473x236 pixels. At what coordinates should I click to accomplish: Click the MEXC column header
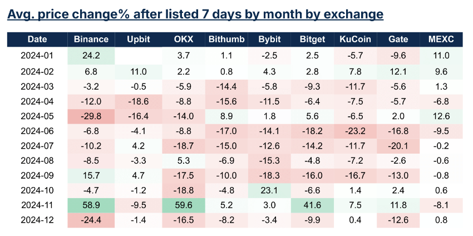(441, 40)
